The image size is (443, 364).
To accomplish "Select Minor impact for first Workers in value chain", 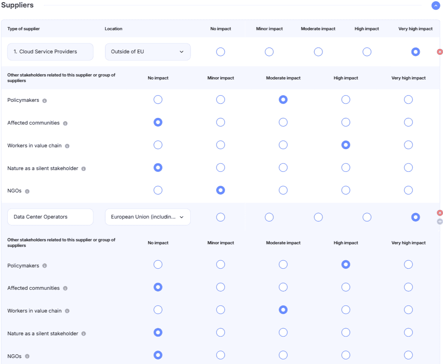I will point(221,145).
